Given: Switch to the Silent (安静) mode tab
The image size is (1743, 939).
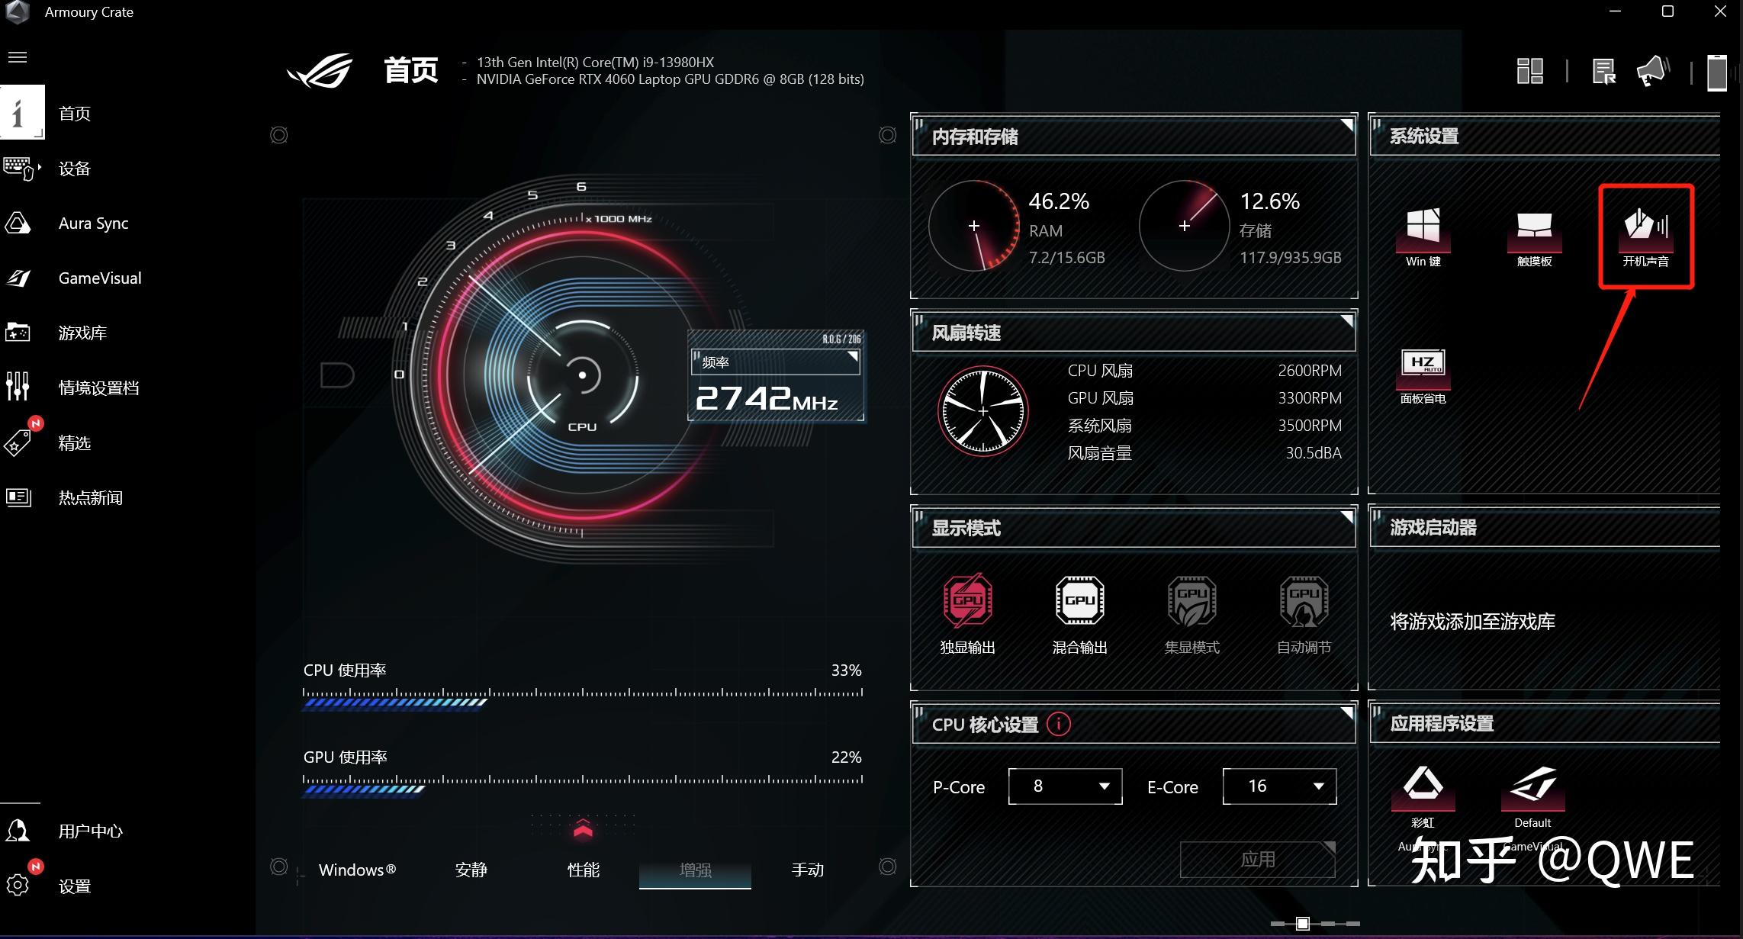Looking at the screenshot, I should [471, 870].
